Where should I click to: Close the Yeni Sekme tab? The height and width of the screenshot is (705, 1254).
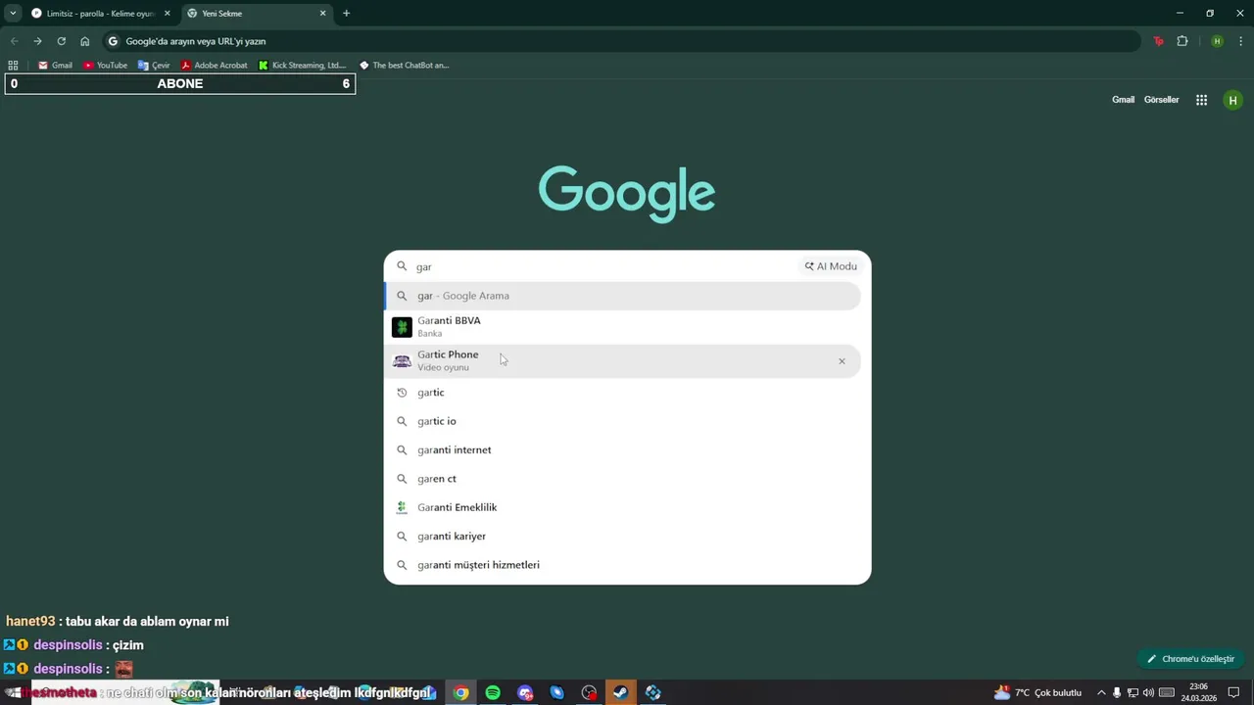(x=323, y=14)
